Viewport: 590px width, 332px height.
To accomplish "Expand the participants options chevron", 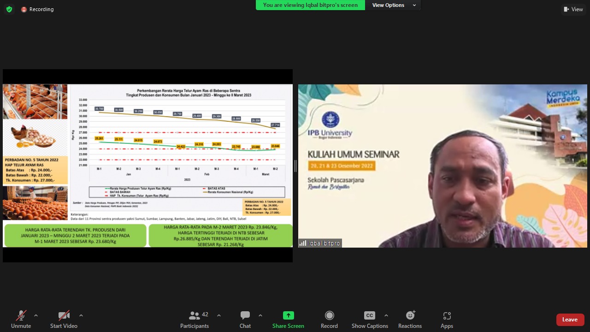I will (219, 315).
